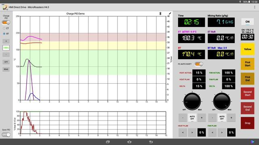
Task: Click the HEAT PLAN 0 % readout in table
Action: click(199, 79)
